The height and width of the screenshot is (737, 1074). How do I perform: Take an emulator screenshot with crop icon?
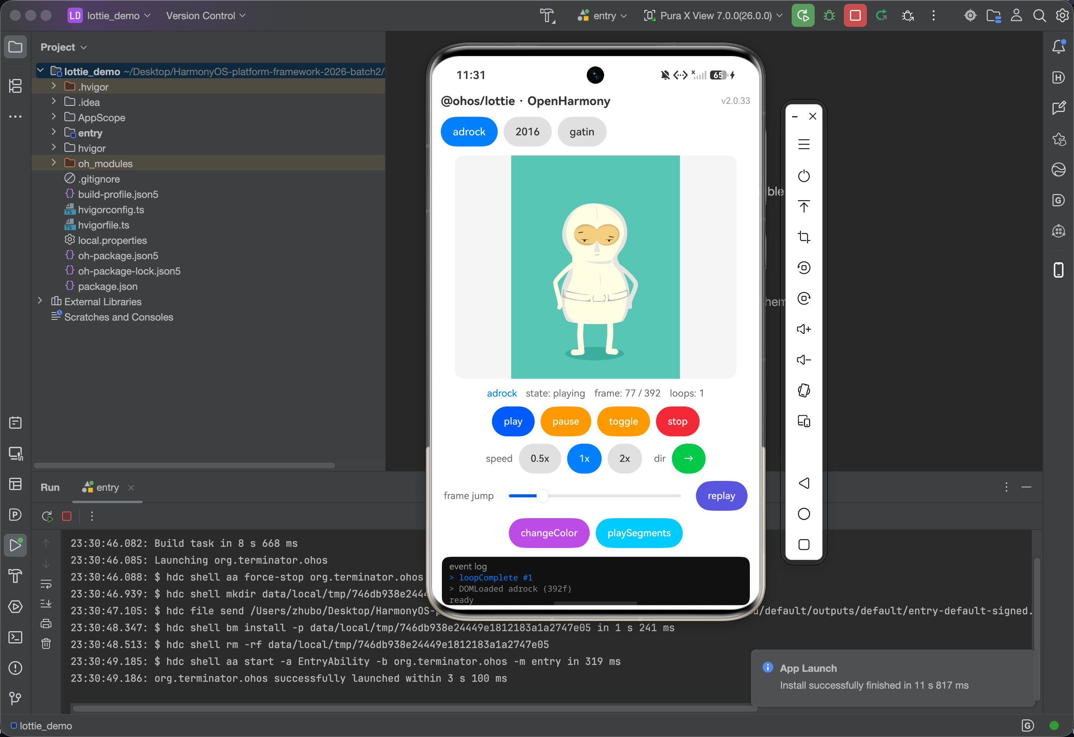[804, 237]
